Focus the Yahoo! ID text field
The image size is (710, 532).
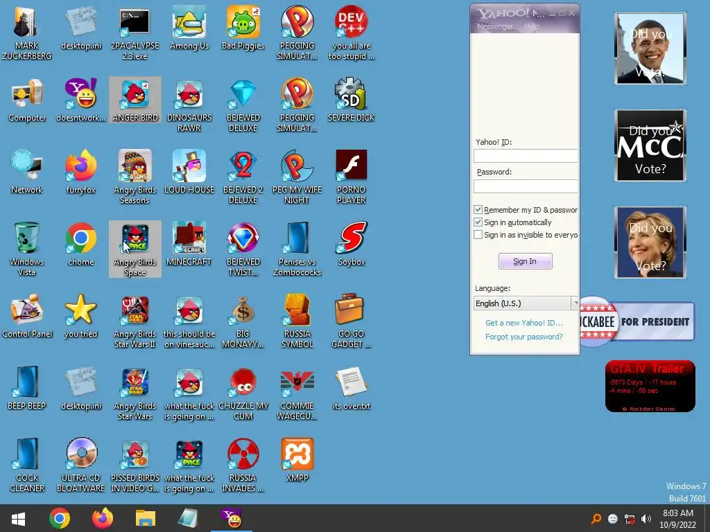tap(526, 156)
